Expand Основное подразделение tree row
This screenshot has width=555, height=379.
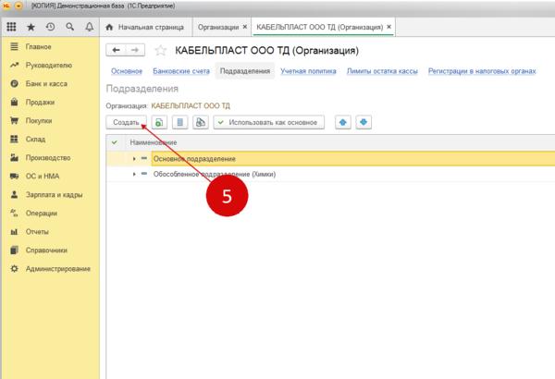(x=134, y=159)
